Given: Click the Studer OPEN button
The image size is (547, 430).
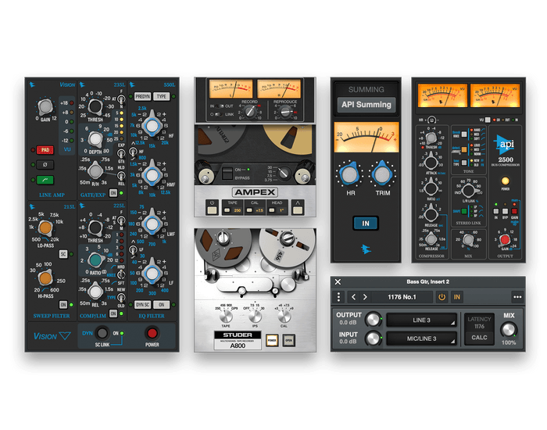Looking at the screenshot, I should coord(289,340).
